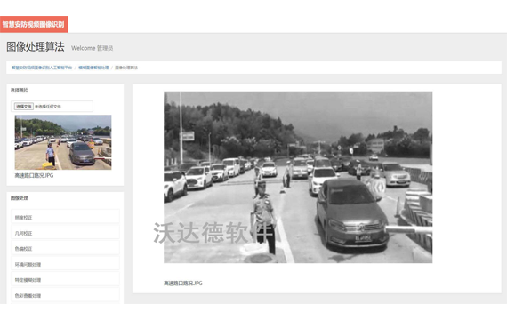Go to the 模糊图像智能处理 breadcrumb link

click(x=93, y=68)
